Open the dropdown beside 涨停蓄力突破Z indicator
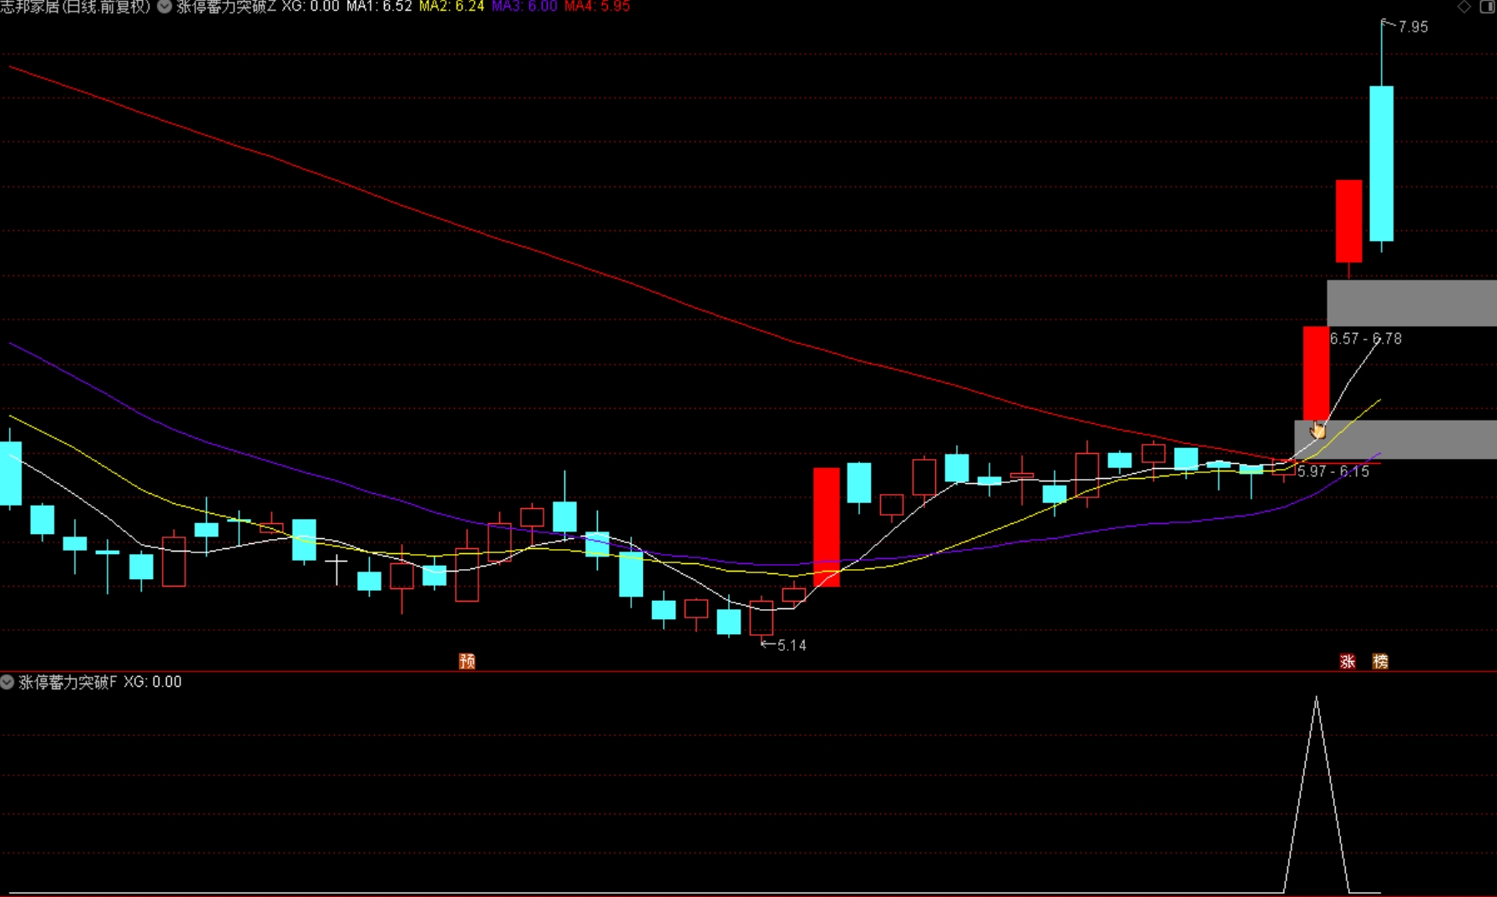The image size is (1497, 897). [164, 7]
